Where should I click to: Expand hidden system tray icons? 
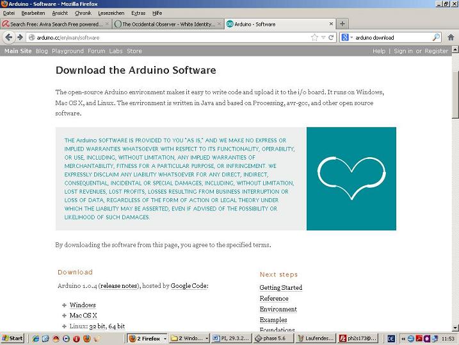tap(403, 339)
